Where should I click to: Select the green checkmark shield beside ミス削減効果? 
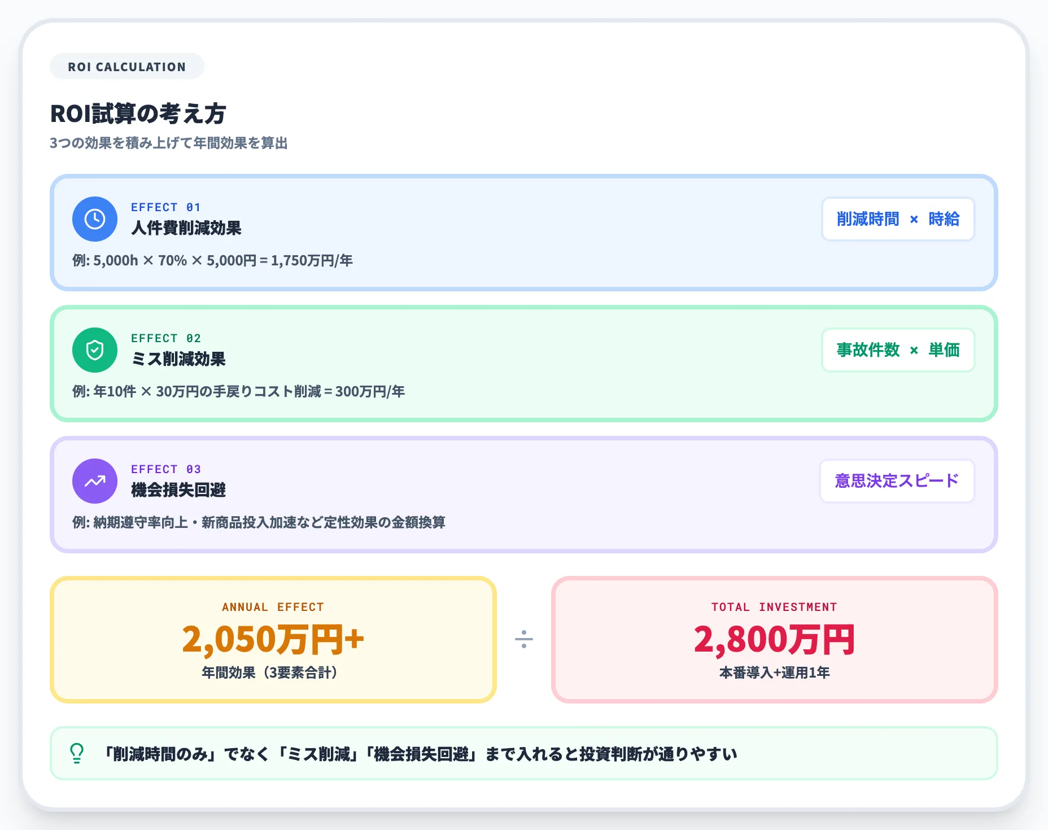click(94, 350)
